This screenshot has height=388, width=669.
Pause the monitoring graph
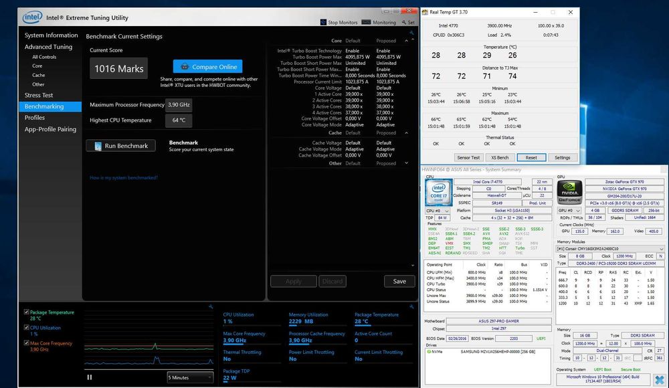coord(90,377)
